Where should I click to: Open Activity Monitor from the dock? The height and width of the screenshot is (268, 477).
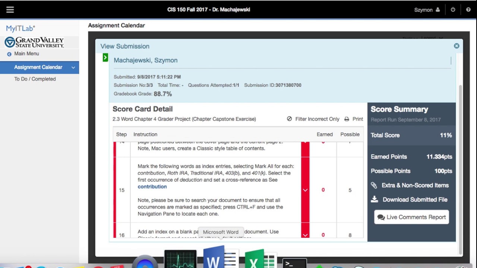click(x=180, y=259)
